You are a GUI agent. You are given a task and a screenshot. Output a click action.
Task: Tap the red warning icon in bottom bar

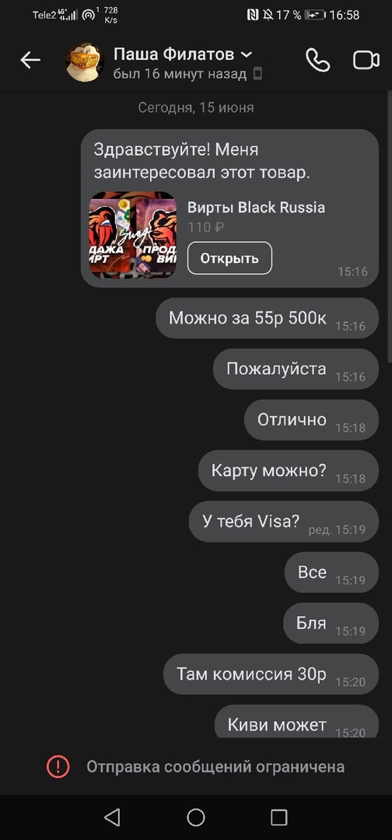click(58, 767)
